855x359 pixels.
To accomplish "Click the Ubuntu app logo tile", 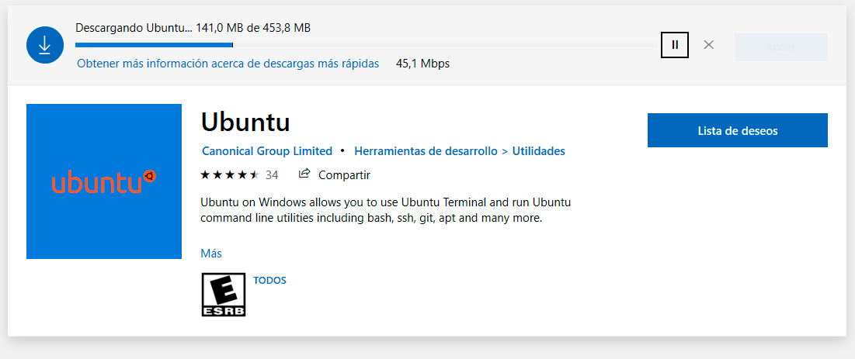I will (103, 181).
